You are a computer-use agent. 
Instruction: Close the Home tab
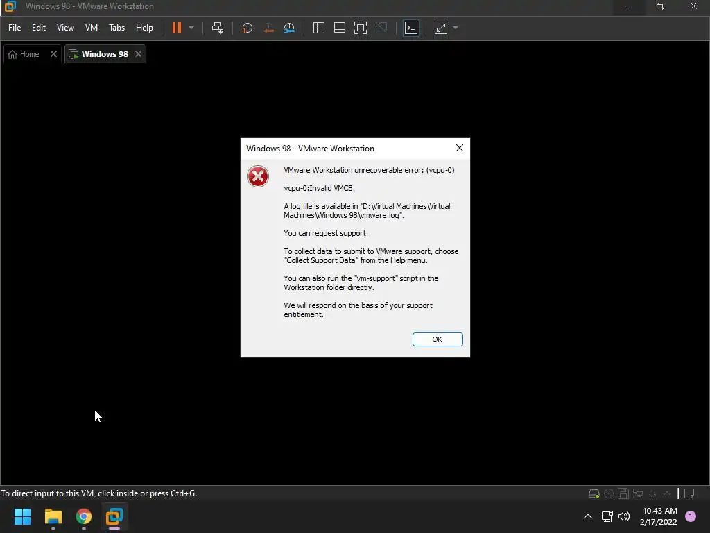pos(53,54)
